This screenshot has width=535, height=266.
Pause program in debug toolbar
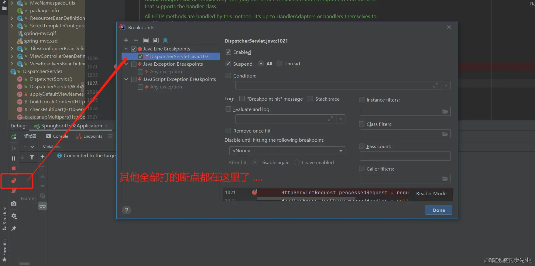[x=14, y=158]
